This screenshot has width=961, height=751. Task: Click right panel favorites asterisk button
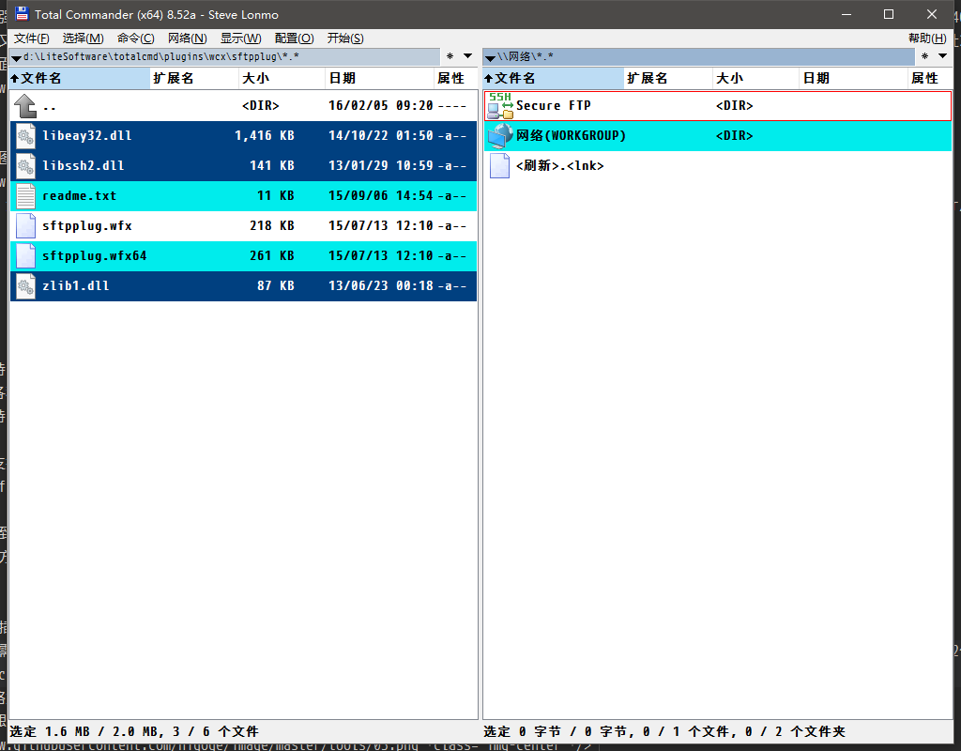(924, 56)
